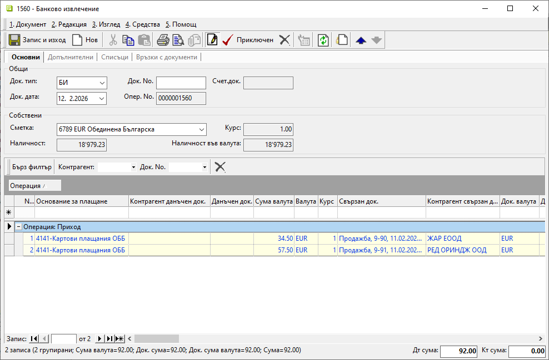
Task: Open the Док. тип dropdown
Action: click(x=102, y=83)
